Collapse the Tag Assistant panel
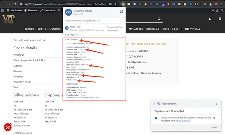The width and height of the screenshot is (225, 135). [x=216, y=104]
